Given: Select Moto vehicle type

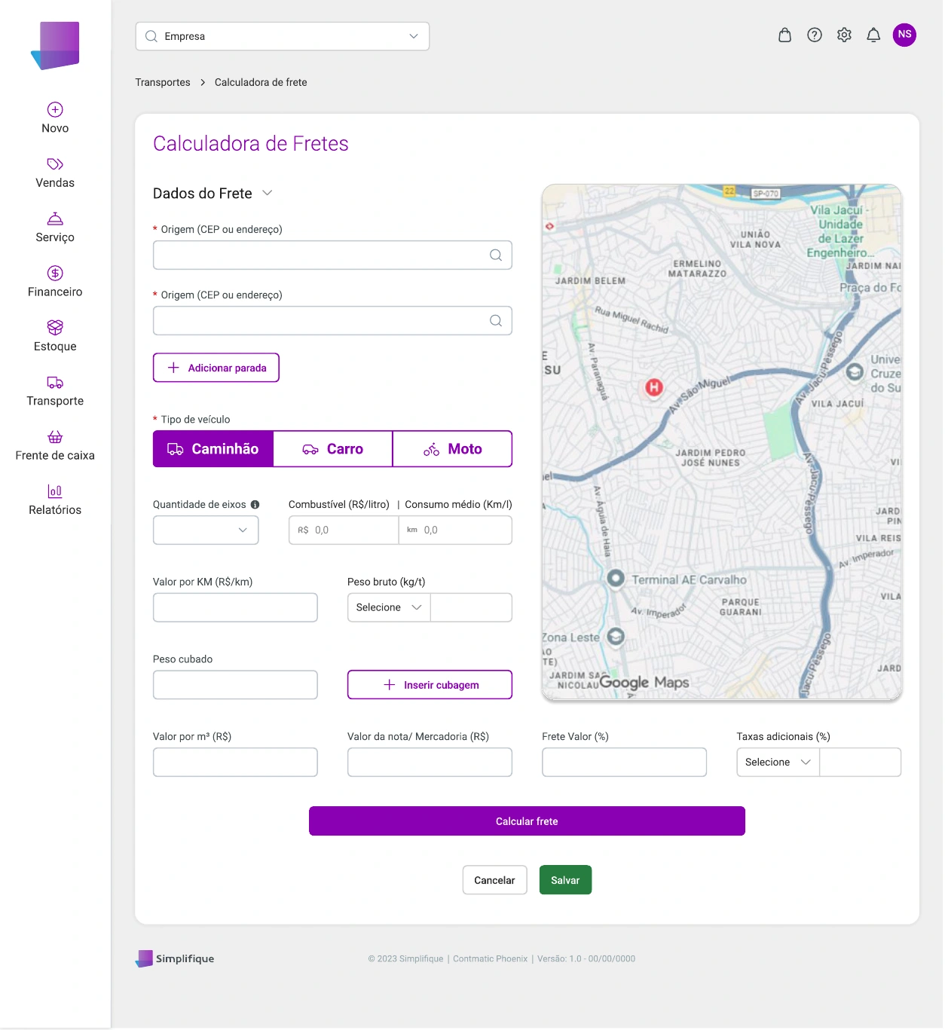Looking at the screenshot, I should point(453,449).
